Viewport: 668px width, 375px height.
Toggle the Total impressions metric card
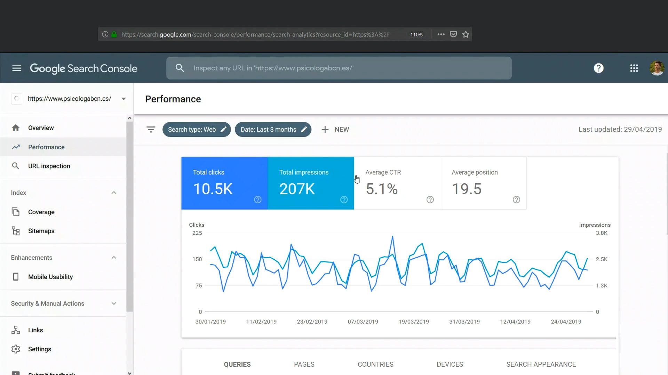311,183
